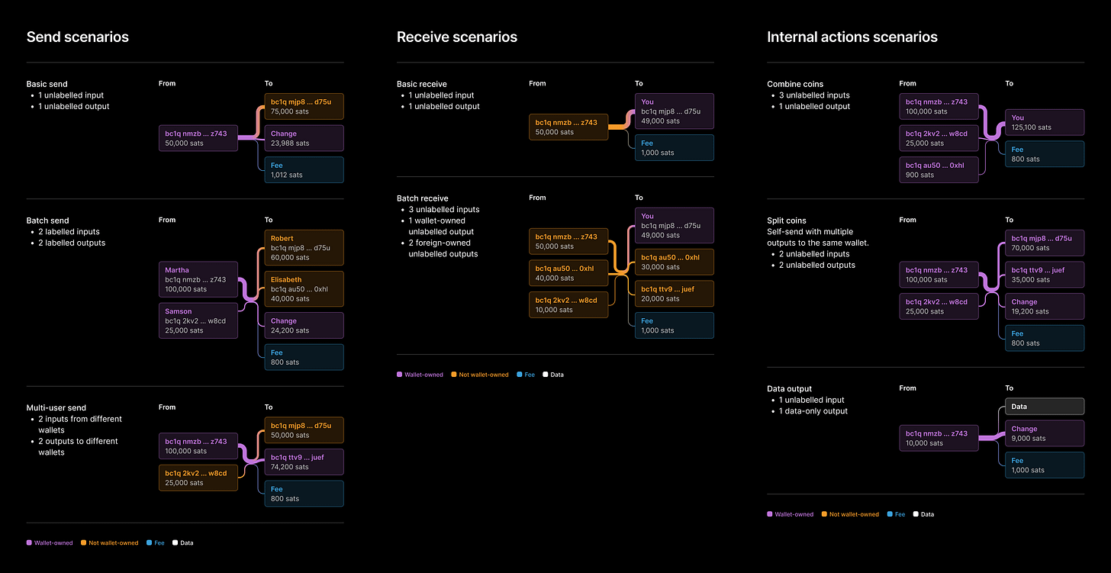The width and height of the screenshot is (1111, 573).
Task: Select the Samson input card
Action: tap(198, 320)
